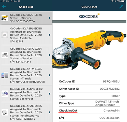Tap the thumbnail for asset A8PL-EKNN
This screenshot has height=122, width=127.
click(x=5, y=35)
